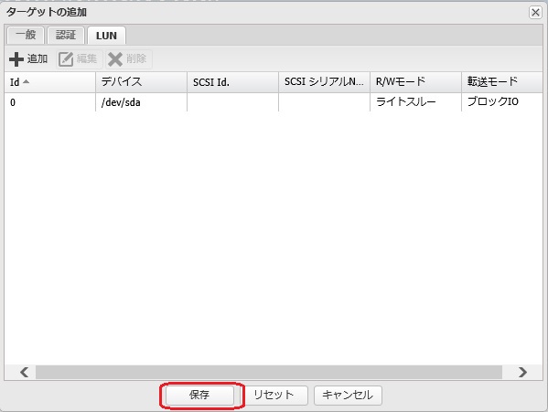The image size is (548, 412).
Task: Click the 削除 delete X icon
Action: pos(115,59)
